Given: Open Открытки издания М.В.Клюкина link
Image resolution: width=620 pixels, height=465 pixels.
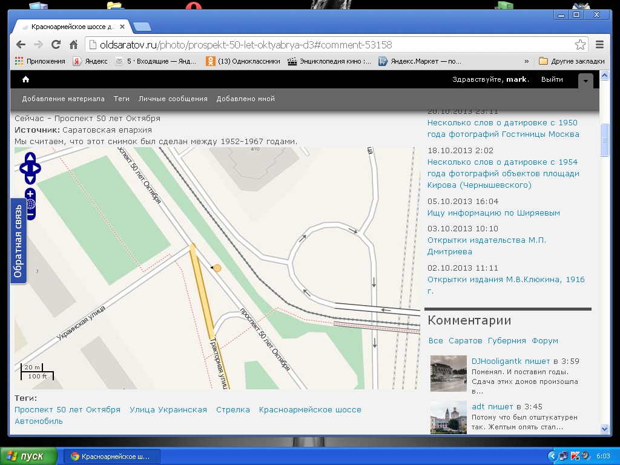Looking at the screenshot, I should coord(506,285).
